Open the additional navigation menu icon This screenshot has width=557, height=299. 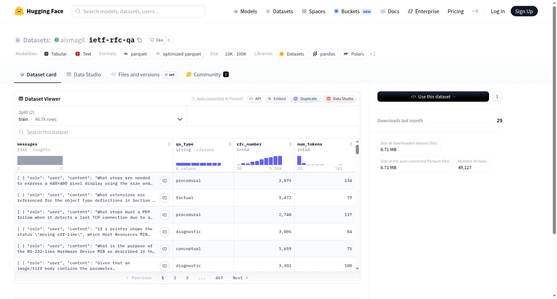tap(475, 11)
